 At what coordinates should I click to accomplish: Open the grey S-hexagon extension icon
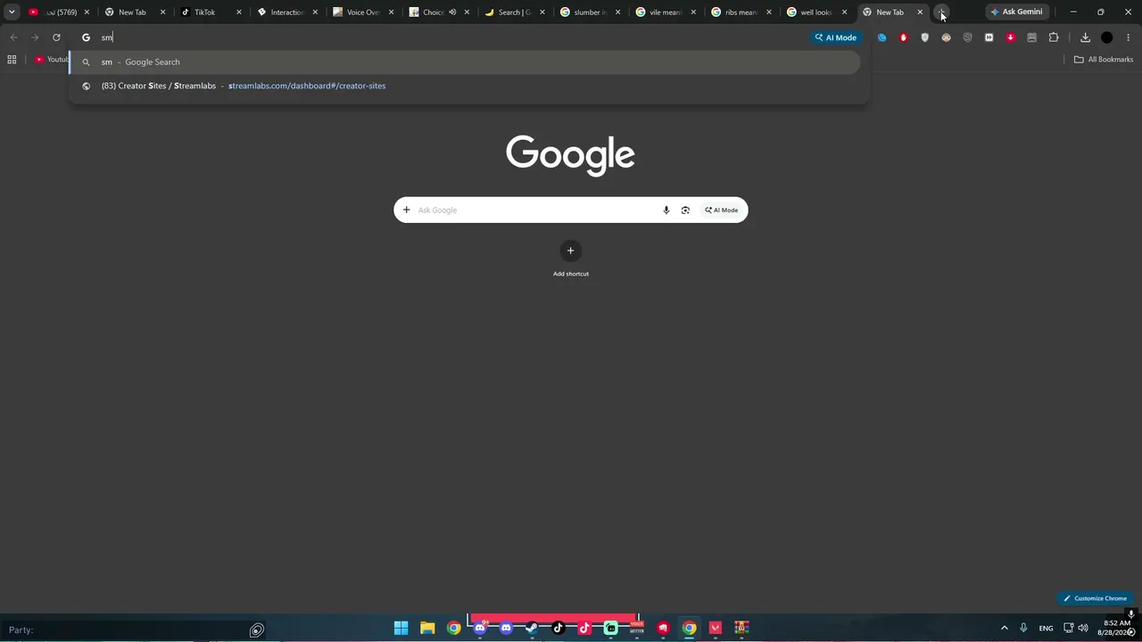point(967,37)
